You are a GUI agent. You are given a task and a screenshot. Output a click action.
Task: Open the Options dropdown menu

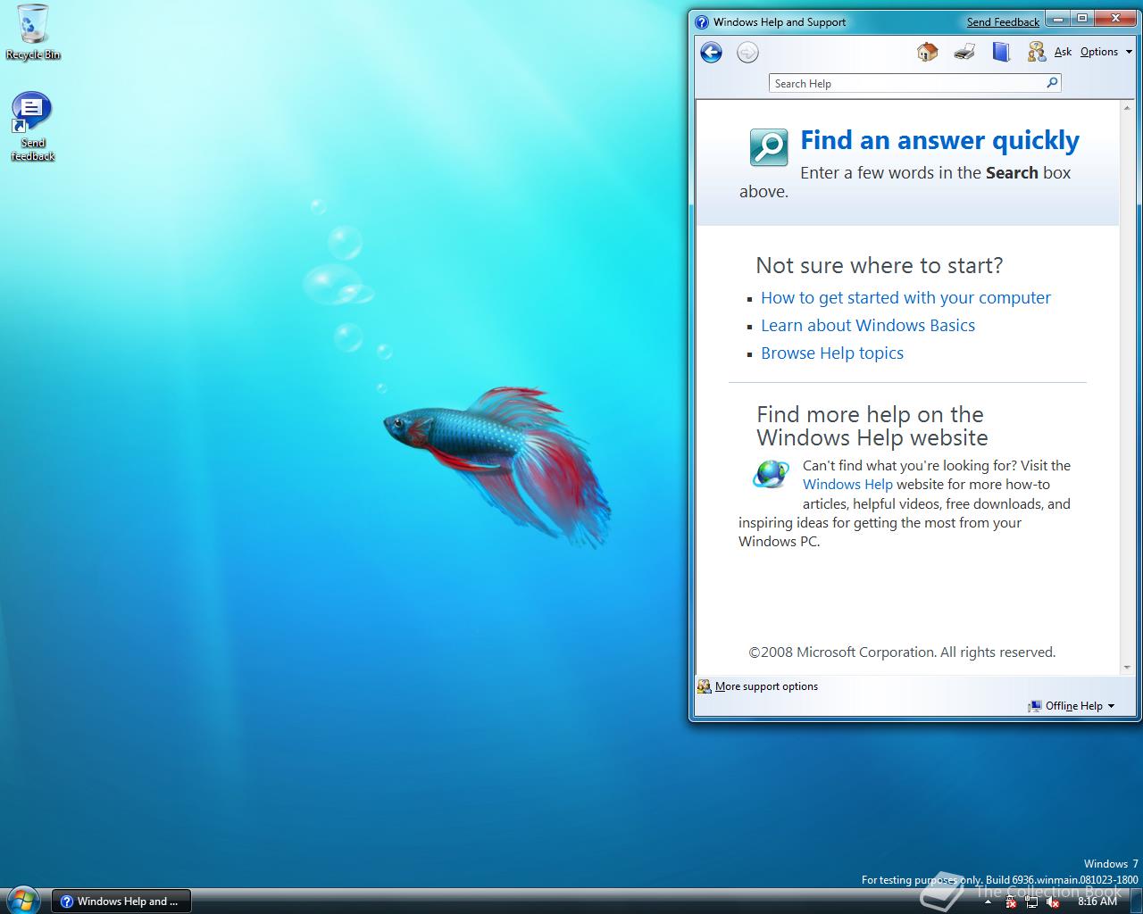coord(1105,52)
